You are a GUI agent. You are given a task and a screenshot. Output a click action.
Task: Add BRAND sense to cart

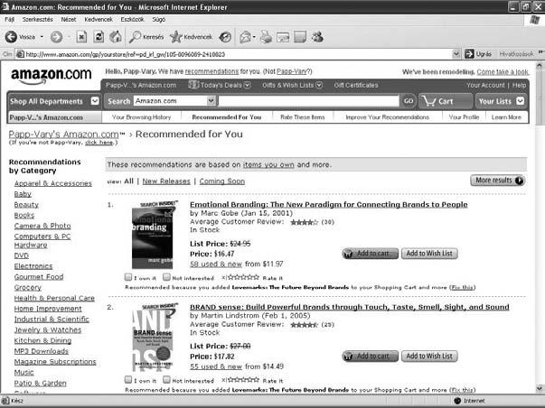371,357
